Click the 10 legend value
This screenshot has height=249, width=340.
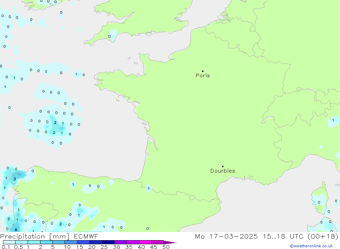(67, 247)
